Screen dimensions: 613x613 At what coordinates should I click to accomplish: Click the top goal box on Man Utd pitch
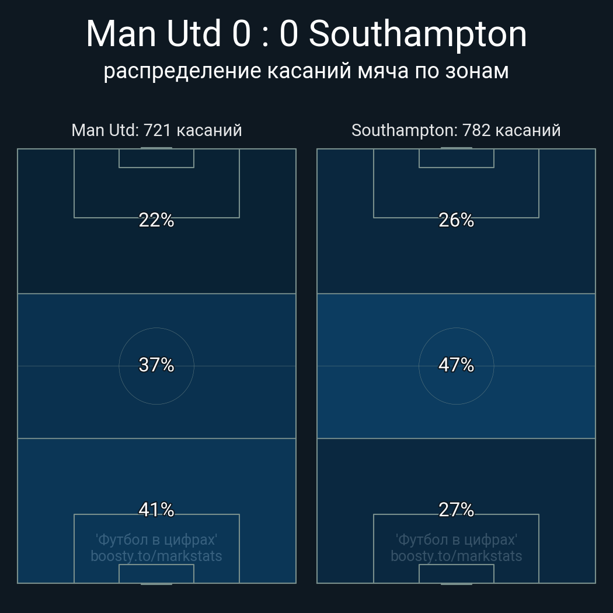point(156,158)
